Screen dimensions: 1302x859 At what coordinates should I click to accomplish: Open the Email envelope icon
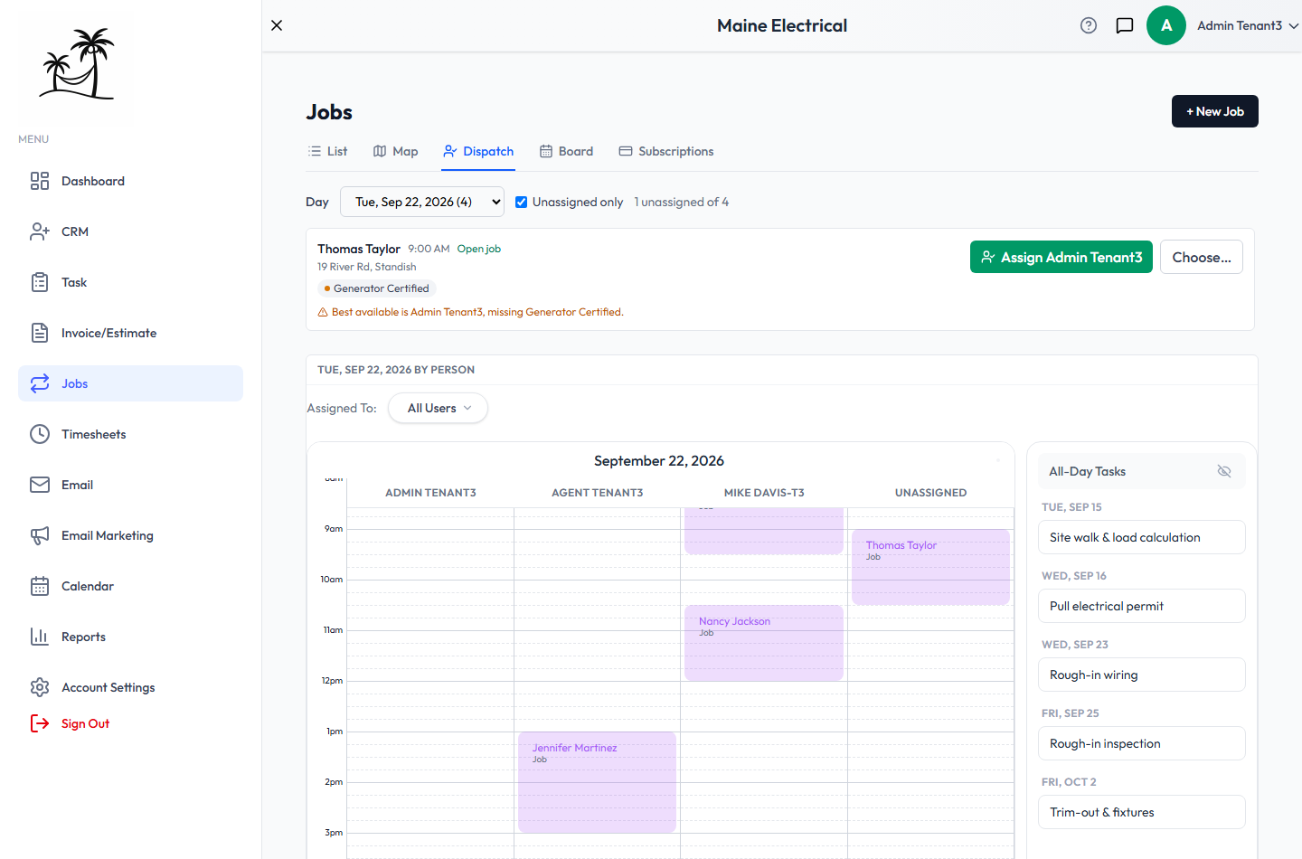(x=40, y=485)
